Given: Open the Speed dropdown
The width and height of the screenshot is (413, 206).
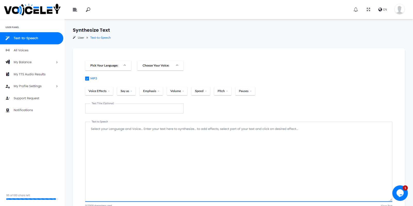Looking at the screenshot, I should coord(201,91).
